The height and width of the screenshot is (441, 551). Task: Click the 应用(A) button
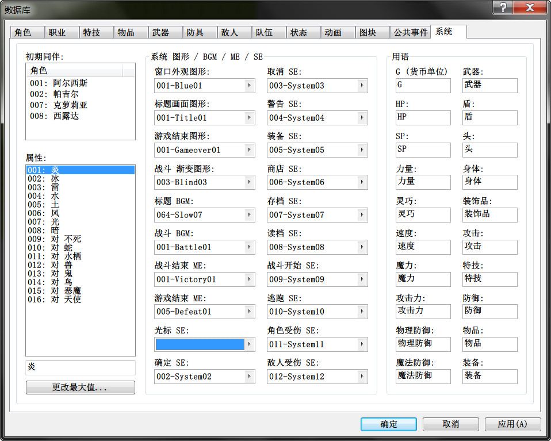tap(512, 424)
